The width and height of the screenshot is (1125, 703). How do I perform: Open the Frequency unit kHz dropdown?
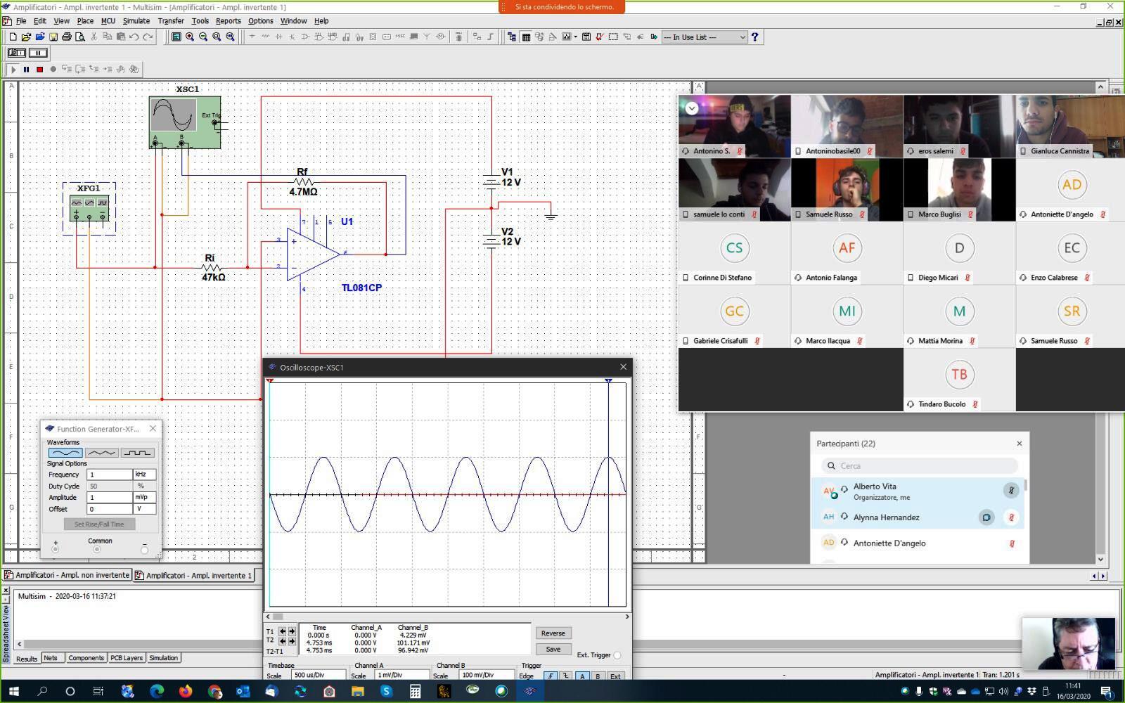144,475
